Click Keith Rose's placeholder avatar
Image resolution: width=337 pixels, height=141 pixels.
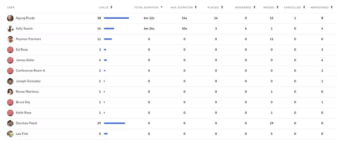10,113
